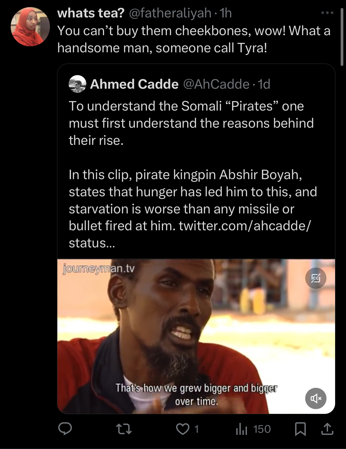
Task: Open the three-dot more options menu
Action: click(327, 13)
